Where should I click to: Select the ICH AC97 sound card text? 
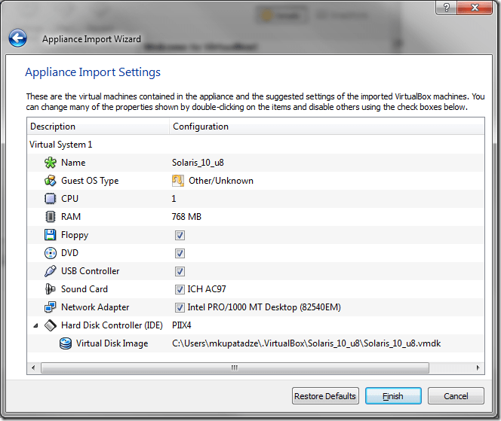click(207, 289)
